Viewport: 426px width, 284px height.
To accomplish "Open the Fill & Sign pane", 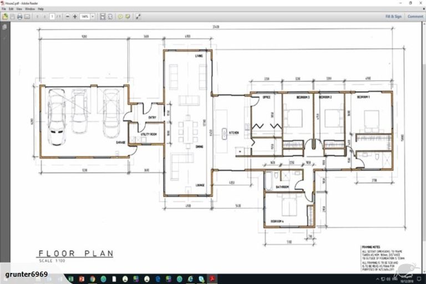I will pos(393,17).
